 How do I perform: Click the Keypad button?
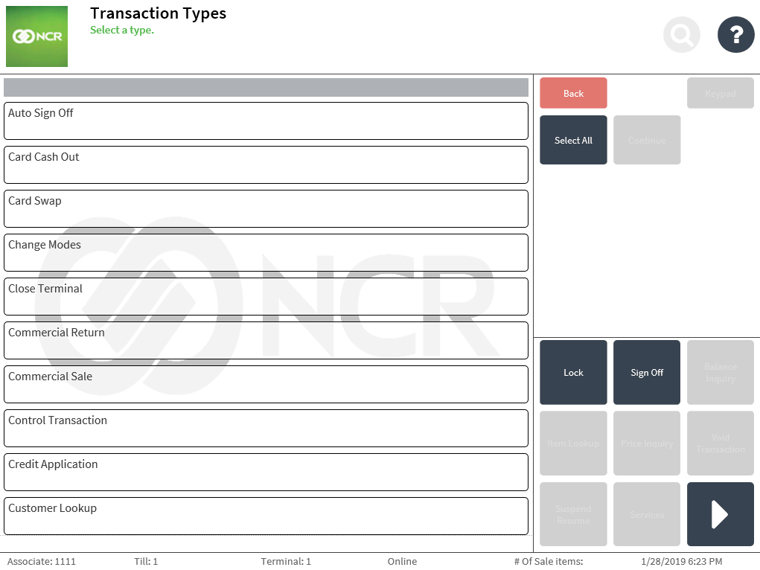(720, 93)
